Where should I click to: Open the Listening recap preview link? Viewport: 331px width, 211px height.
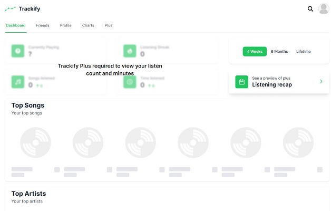tap(279, 82)
